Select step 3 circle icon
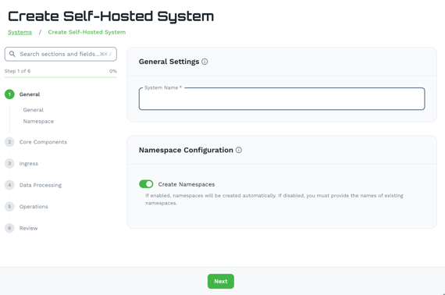The width and height of the screenshot is (445, 295). (9, 163)
